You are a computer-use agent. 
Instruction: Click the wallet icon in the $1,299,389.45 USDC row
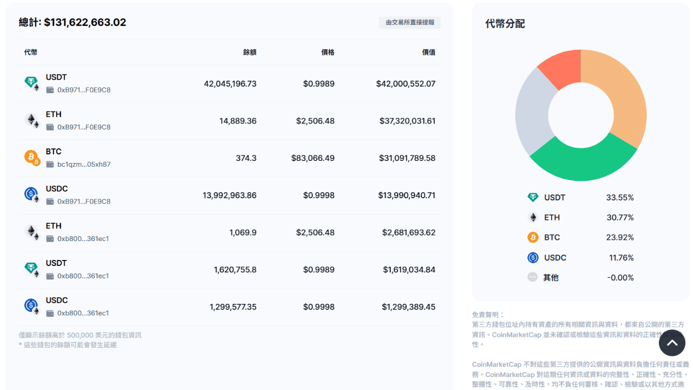[50, 313]
